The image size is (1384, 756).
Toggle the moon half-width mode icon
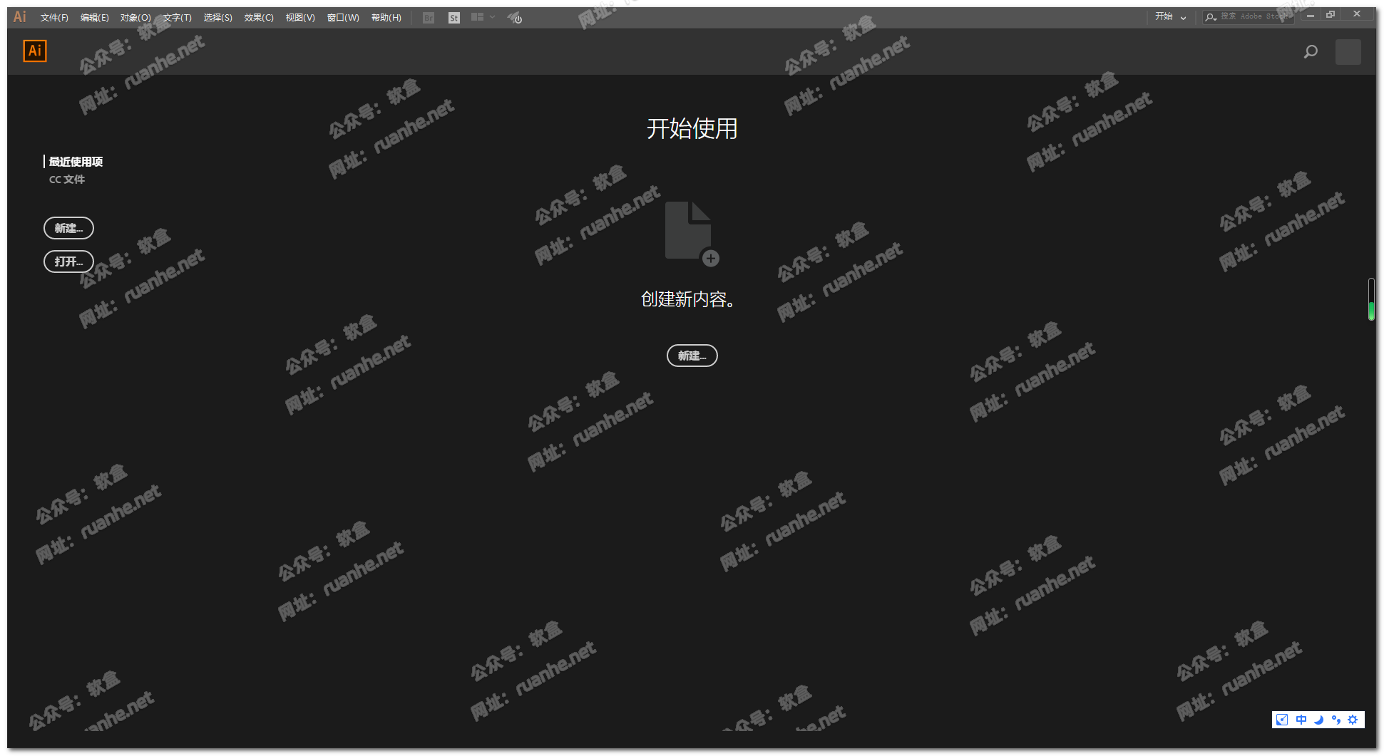(1318, 720)
